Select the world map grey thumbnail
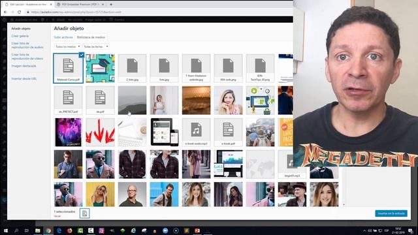418x235 pixels. tap(260, 164)
